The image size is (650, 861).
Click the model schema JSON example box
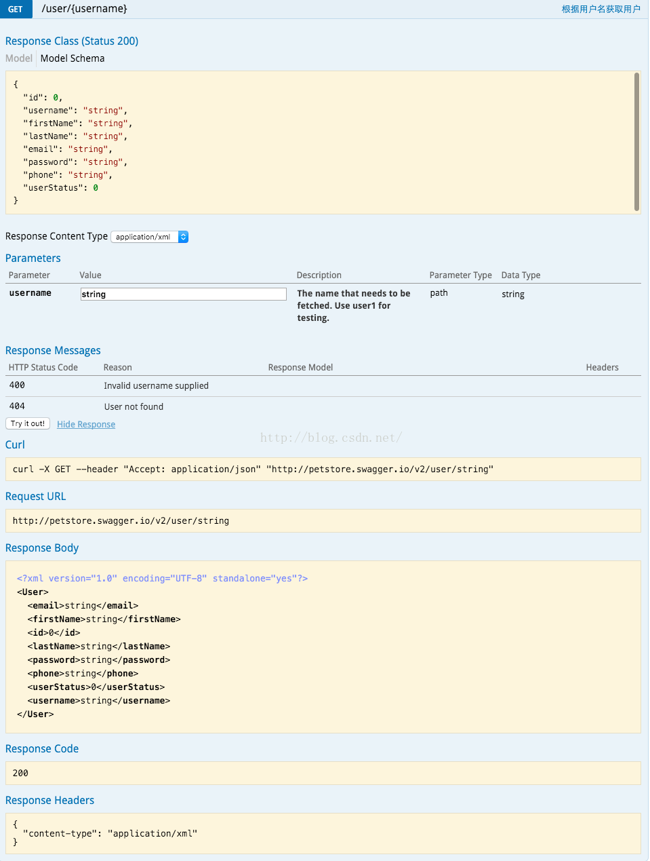point(323,142)
